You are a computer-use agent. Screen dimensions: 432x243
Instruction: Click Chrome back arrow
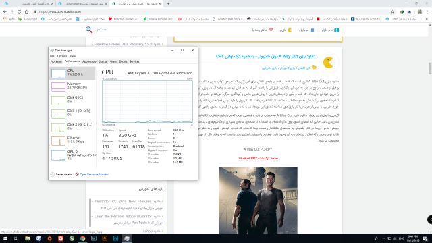tap(5, 11)
